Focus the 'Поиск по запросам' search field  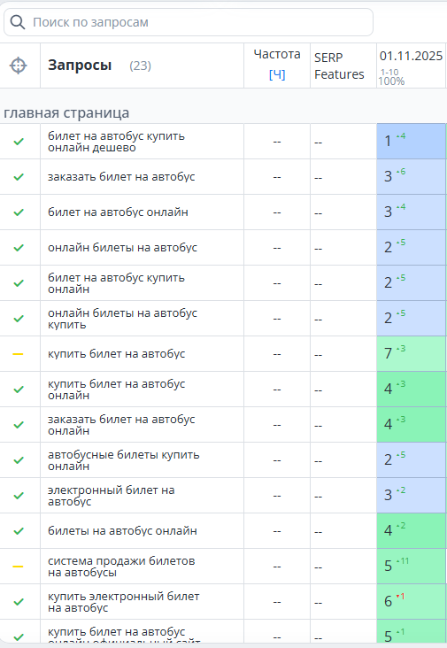[189, 22]
